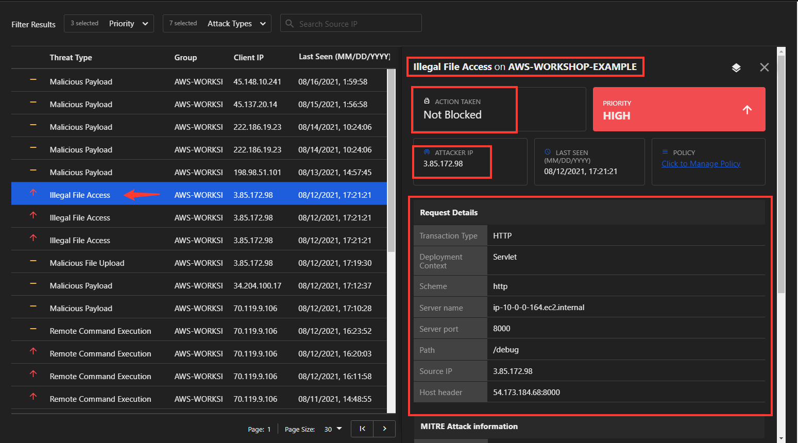Open the Attack Types filter dropdown

217,23
